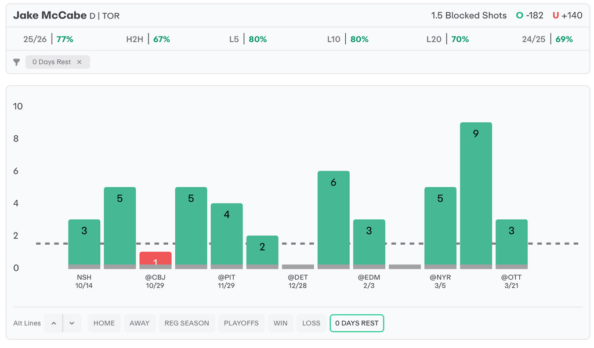Viewport: 594px width, 348px height.
Task: Filter games by WIN
Action: coord(280,323)
